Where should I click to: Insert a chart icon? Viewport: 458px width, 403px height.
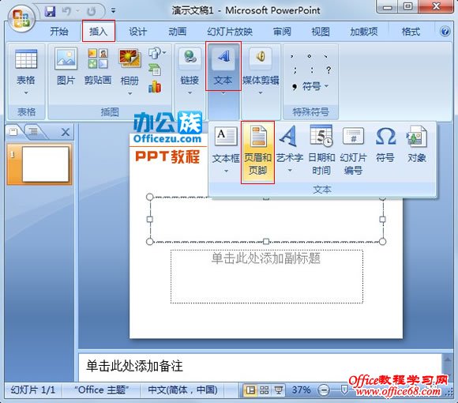point(155,87)
